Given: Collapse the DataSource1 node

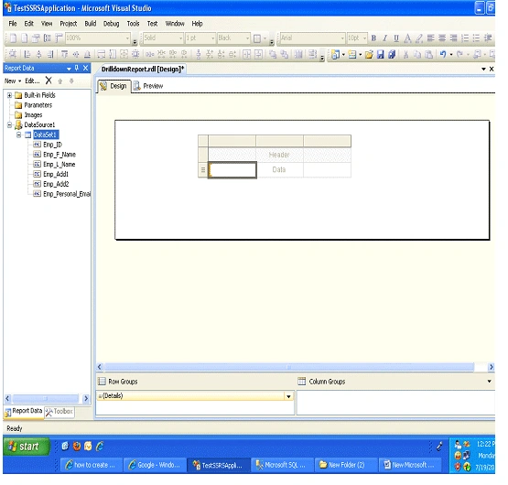Looking at the screenshot, I should point(9,124).
